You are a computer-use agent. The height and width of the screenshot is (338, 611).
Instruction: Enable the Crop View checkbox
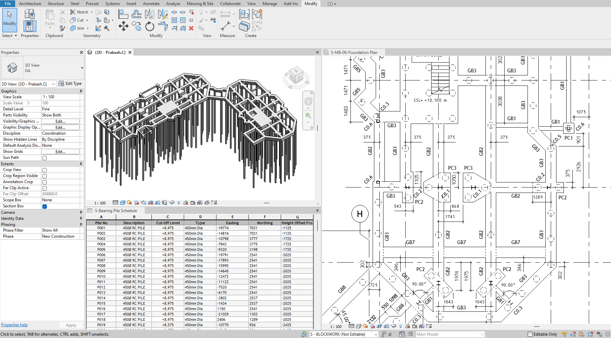(44, 170)
